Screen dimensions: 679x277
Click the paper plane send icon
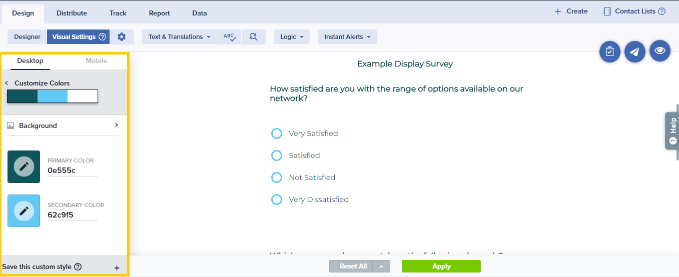(x=634, y=51)
